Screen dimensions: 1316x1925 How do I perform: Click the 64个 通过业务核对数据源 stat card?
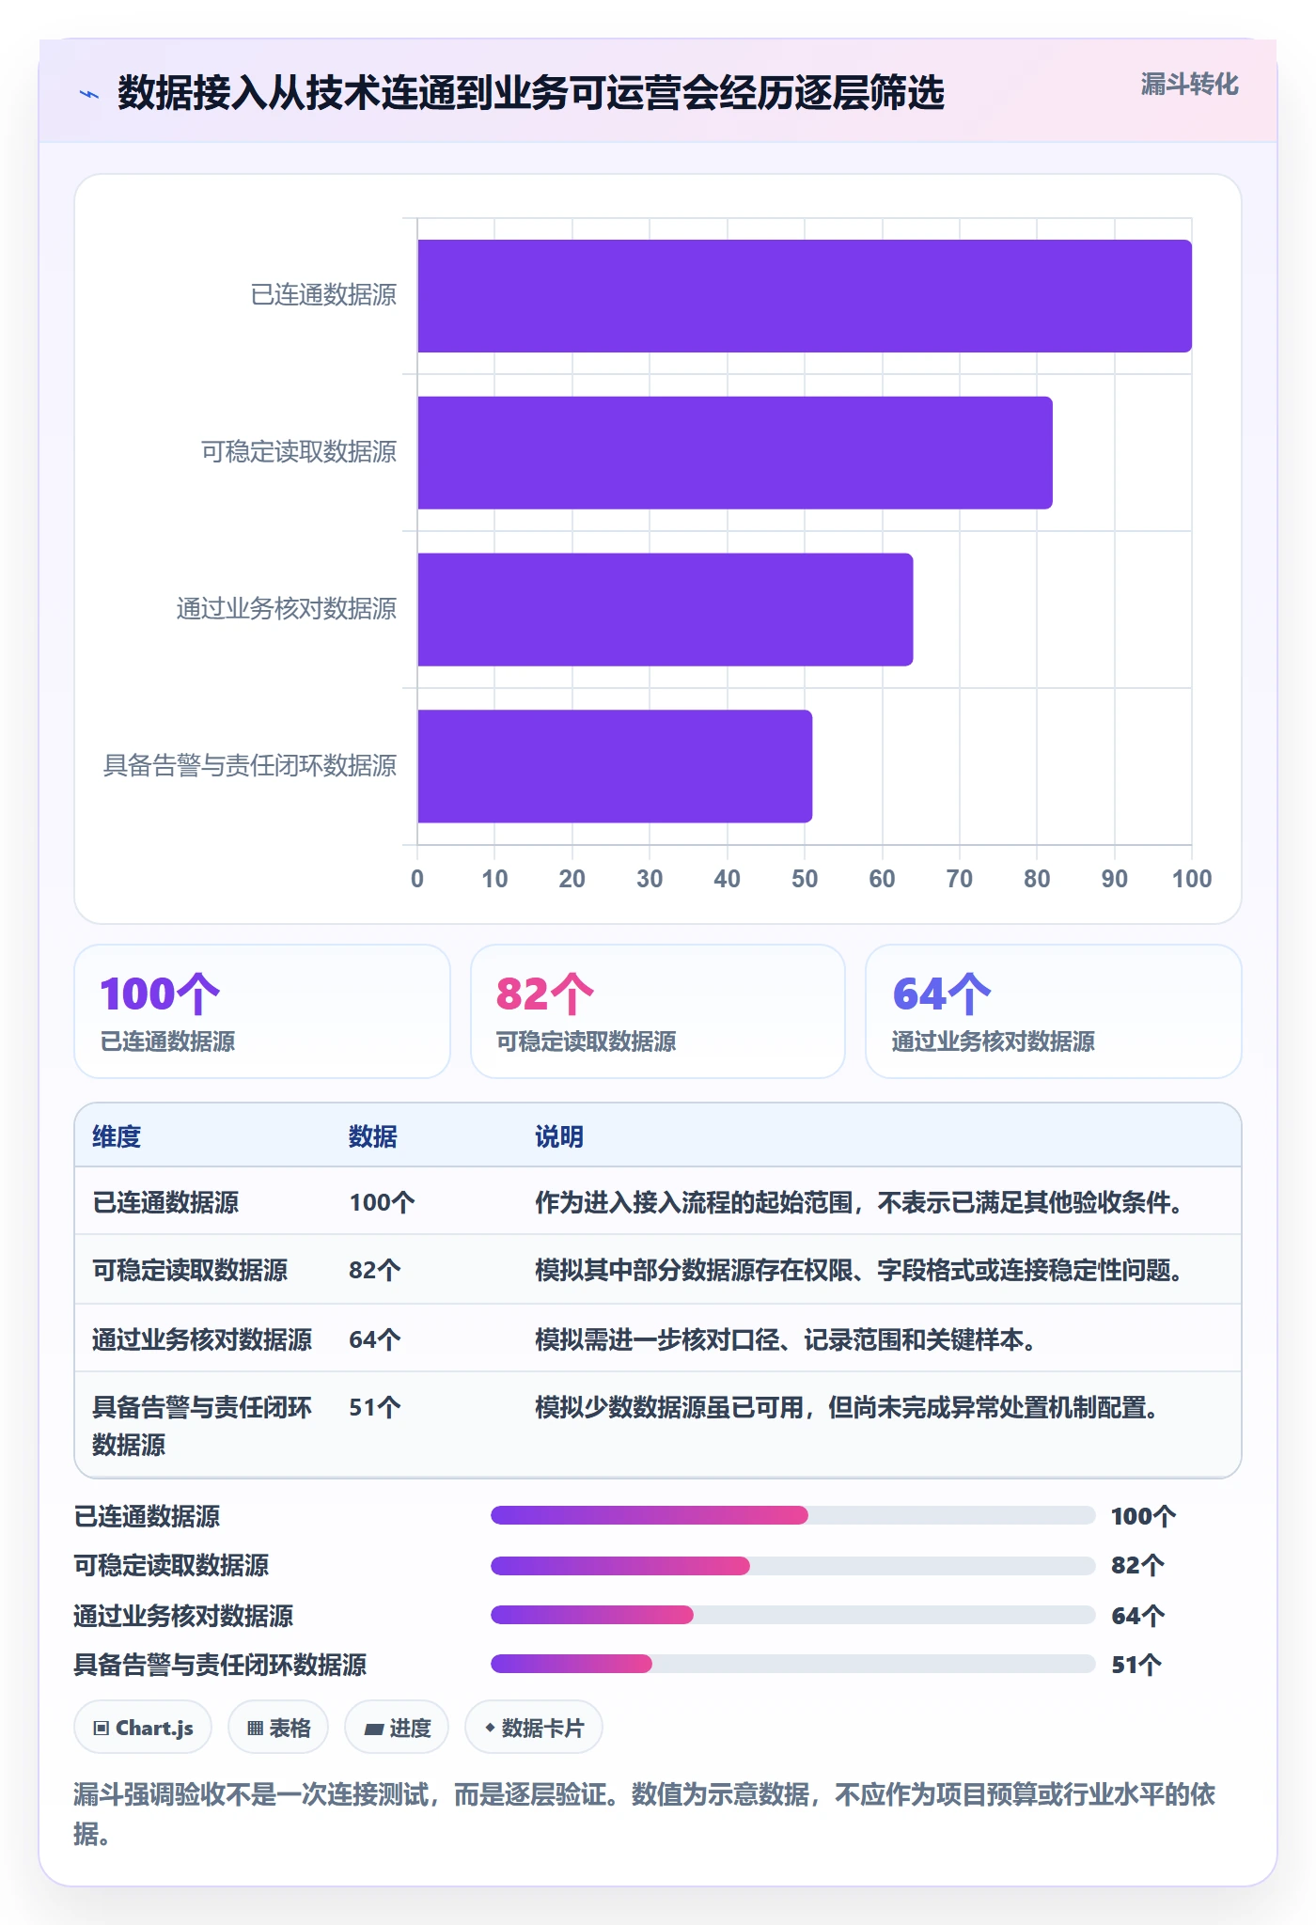point(1054,1011)
